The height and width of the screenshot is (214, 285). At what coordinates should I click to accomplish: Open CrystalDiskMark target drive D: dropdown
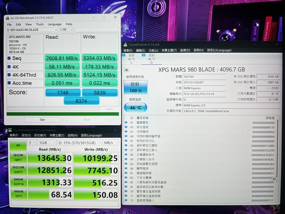79,143
